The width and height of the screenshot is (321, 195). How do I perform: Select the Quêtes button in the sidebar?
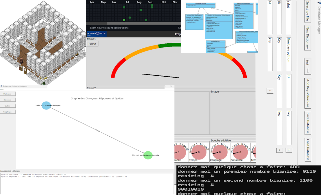8,106
